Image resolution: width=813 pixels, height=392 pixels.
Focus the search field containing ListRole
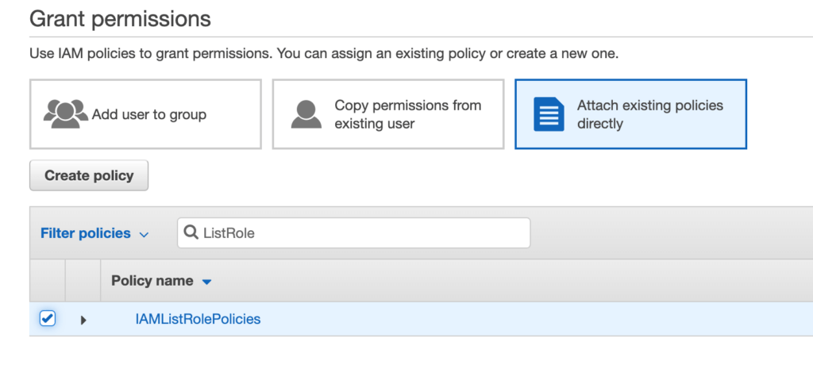coord(357,233)
